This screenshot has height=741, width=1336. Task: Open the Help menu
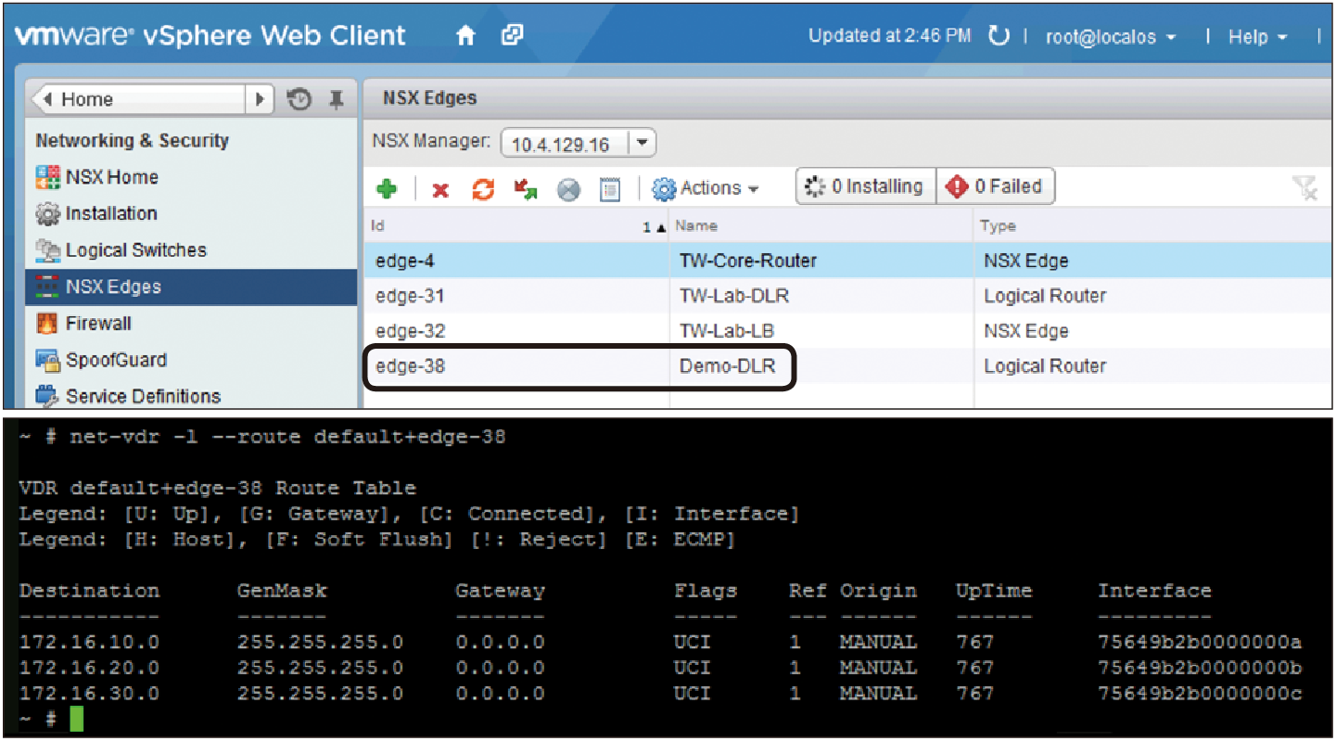click(x=1257, y=37)
